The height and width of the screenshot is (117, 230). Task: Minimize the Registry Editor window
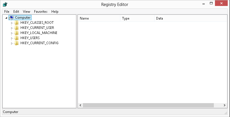click(x=203, y=3)
